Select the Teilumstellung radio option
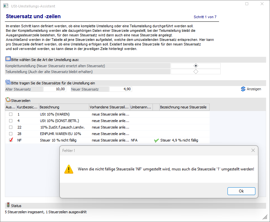Viewport: 270px width, 222px height. (x=196, y=72)
